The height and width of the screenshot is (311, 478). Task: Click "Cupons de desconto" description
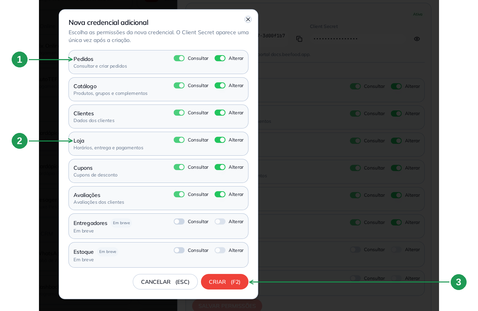[95, 175]
